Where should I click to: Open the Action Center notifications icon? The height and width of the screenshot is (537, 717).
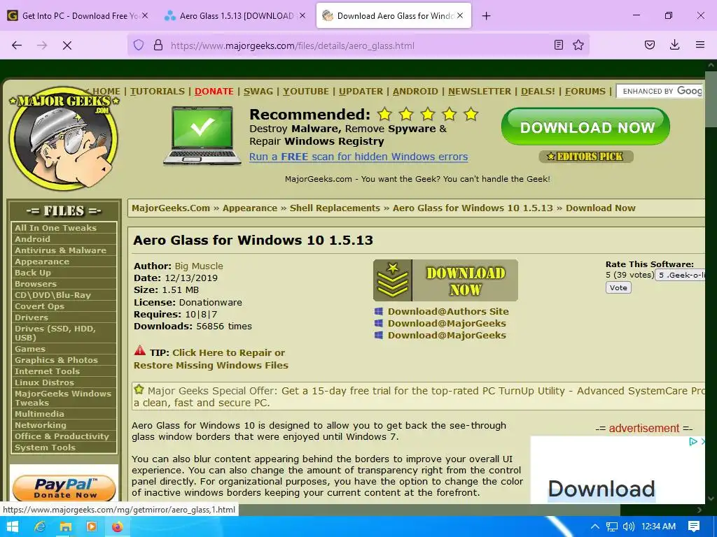point(694,527)
